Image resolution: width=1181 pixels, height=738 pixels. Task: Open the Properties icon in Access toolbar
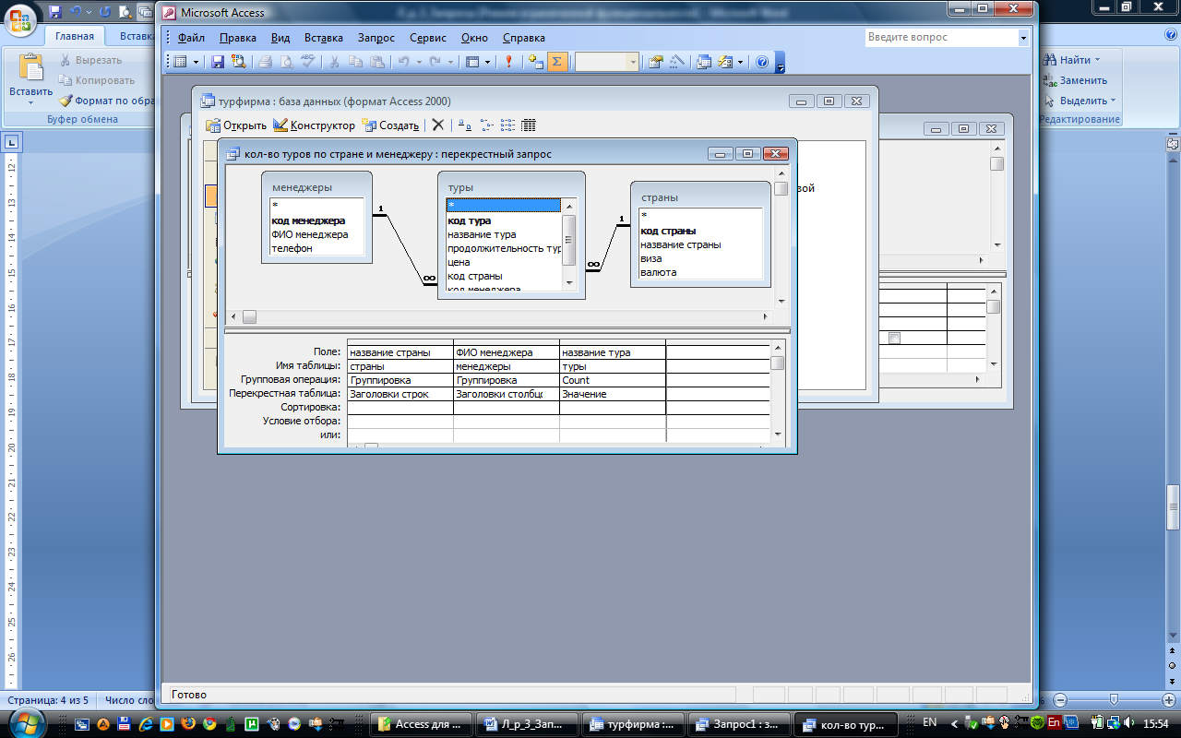click(x=656, y=62)
